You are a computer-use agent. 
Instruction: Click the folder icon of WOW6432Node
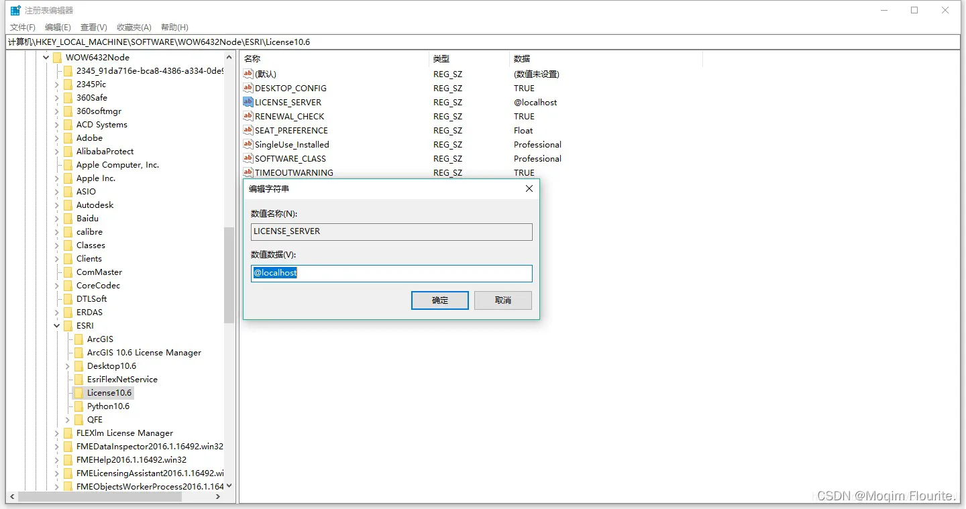pos(57,57)
